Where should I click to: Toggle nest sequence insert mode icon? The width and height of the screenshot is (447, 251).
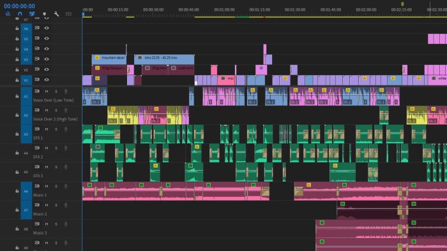coord(8,13)
